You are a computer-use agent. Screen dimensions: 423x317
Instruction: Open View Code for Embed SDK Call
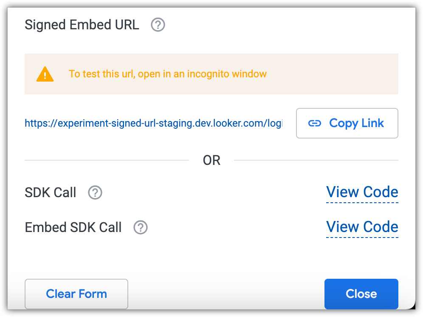362,227
